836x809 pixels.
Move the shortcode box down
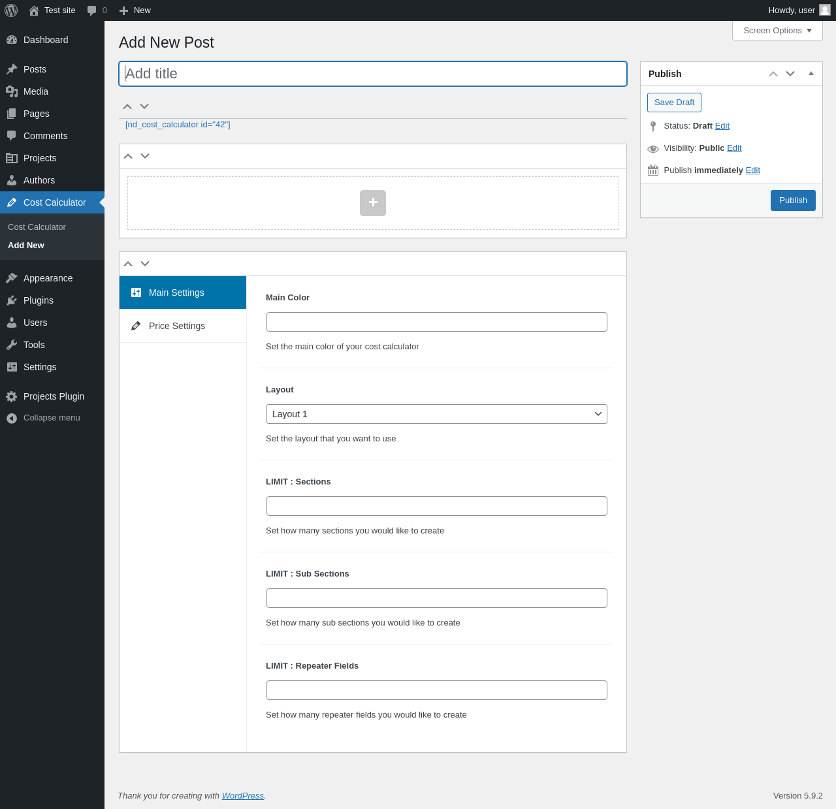point(144,106)
